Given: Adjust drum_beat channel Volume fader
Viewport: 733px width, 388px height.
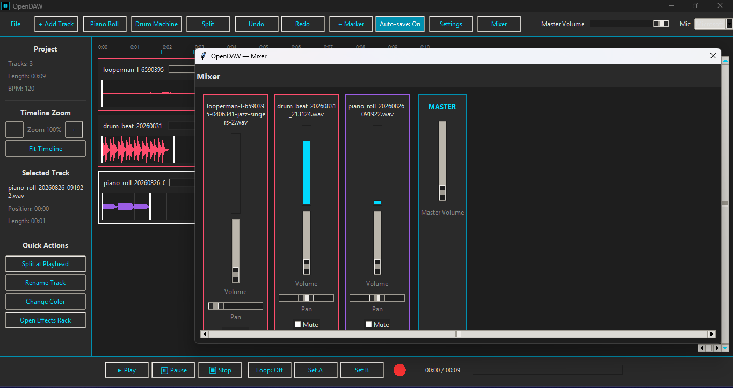Looking at the screenshot, I should pos(307,243).
